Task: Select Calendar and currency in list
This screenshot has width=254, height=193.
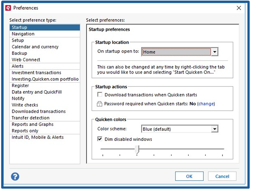Action: pyautogui.click(x=35, y=47)
